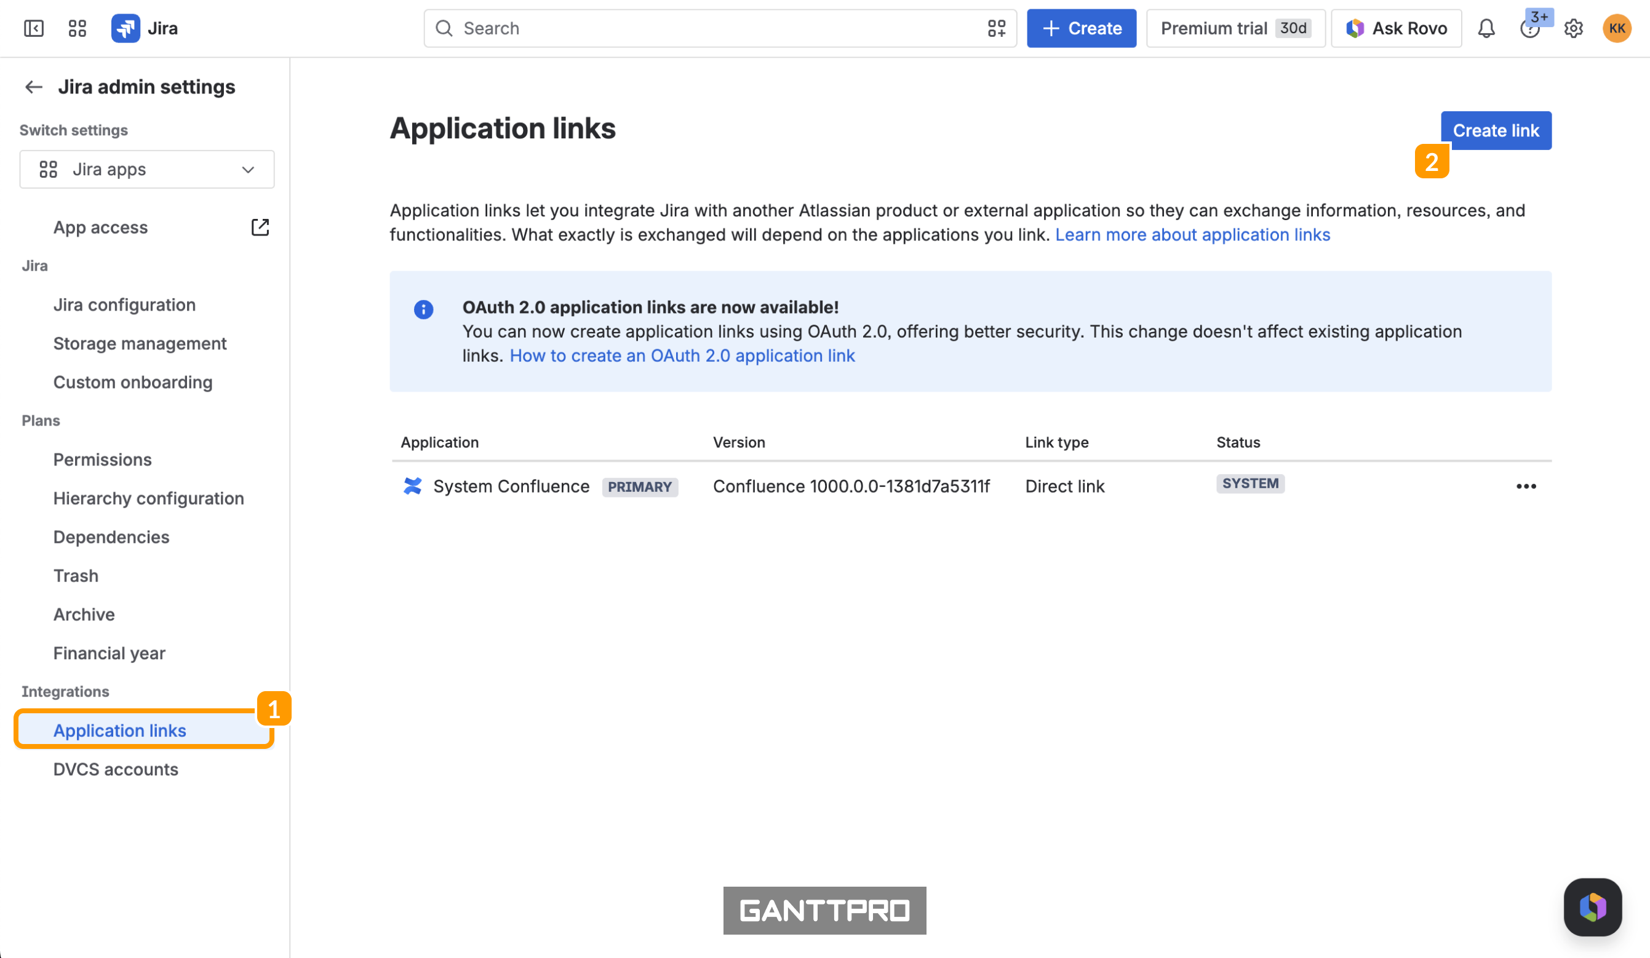Image resolution: width=1650 pixels, height=958 pixels.
Task: Click the 3+ notification badge
Action: 1539,17
